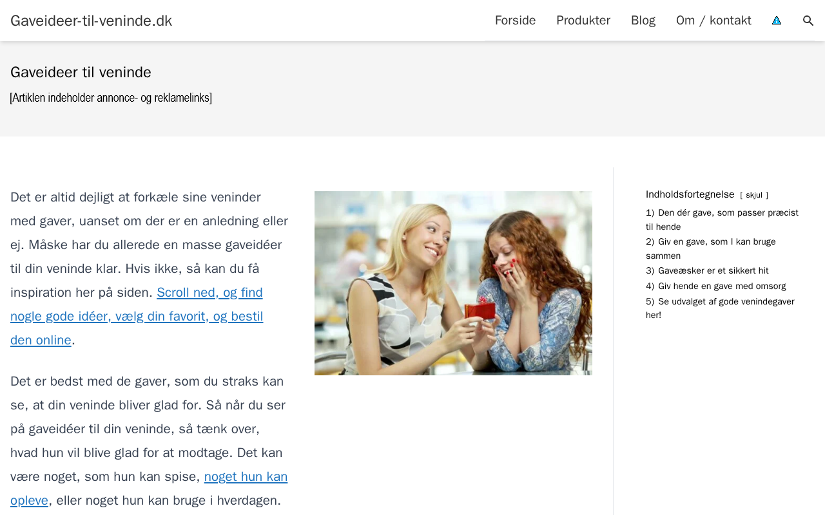
Task: Click the blue triangle icon in navigation
Action: tap(777, 21)
